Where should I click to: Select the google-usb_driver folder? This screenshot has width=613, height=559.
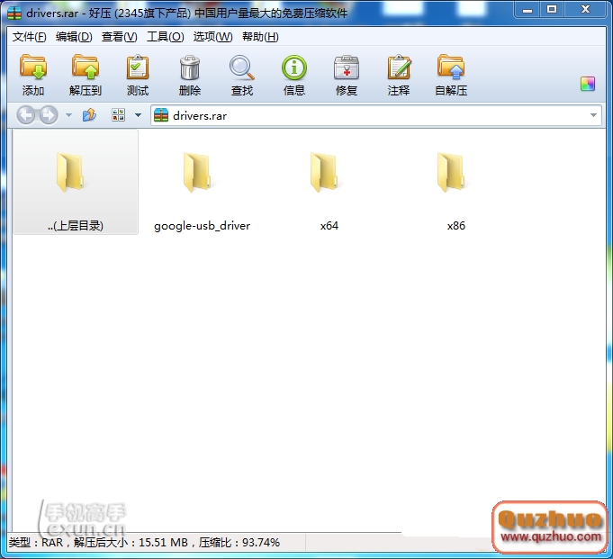tap(203, 192)
